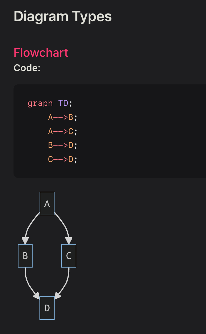Place cursor on the A-->C; code line
206x334 pixels.
pyautogui.click(x=62, y=131)
